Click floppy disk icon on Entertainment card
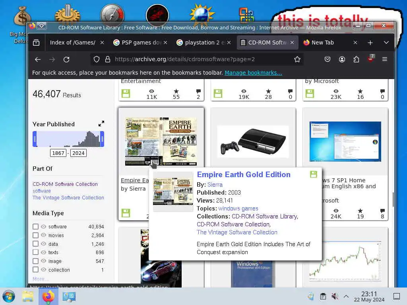Screen dimensions: 407x305 pyautogui.click(x=126, y=94)
